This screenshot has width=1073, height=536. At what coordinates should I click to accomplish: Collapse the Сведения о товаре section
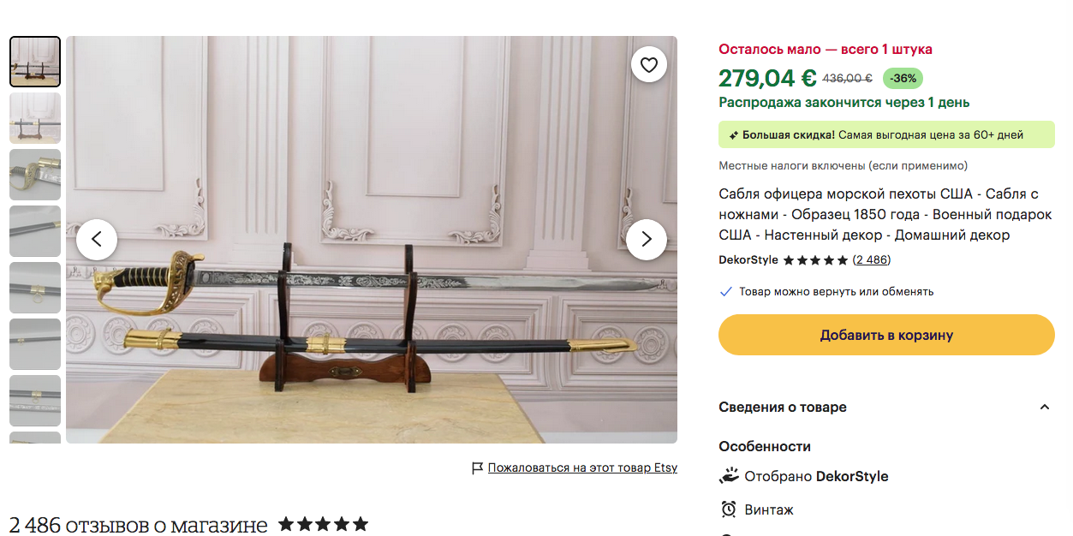click(1044, 408)
